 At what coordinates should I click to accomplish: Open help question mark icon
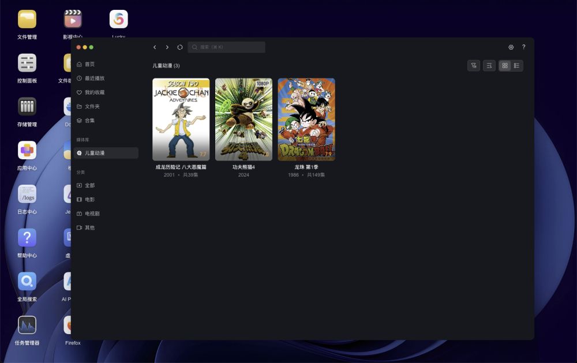524,47
